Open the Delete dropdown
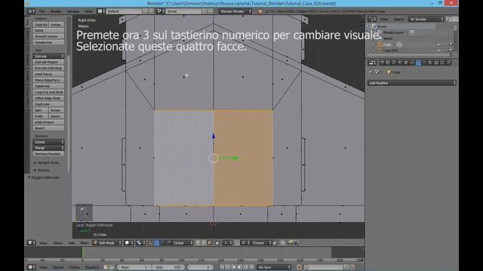The height and width of the screenshot is (271, 483). click(x=48, y=142)
